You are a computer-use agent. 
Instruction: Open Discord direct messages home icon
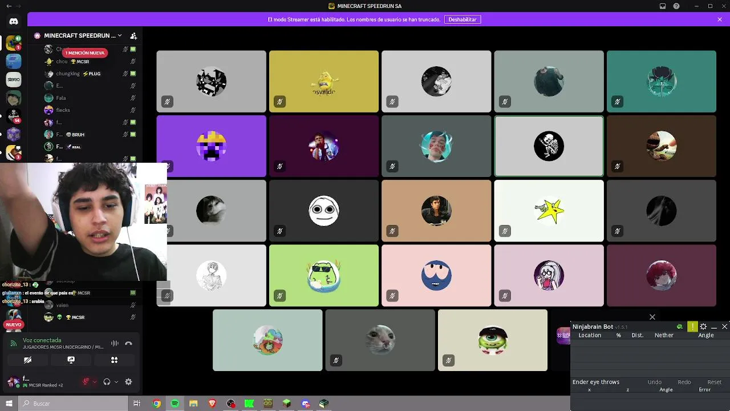[14, 21]
